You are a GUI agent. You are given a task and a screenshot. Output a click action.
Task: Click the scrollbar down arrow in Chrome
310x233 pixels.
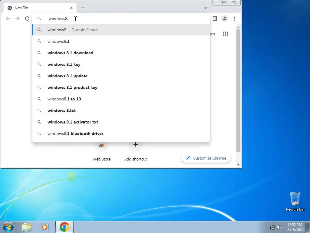pos(239,165)
